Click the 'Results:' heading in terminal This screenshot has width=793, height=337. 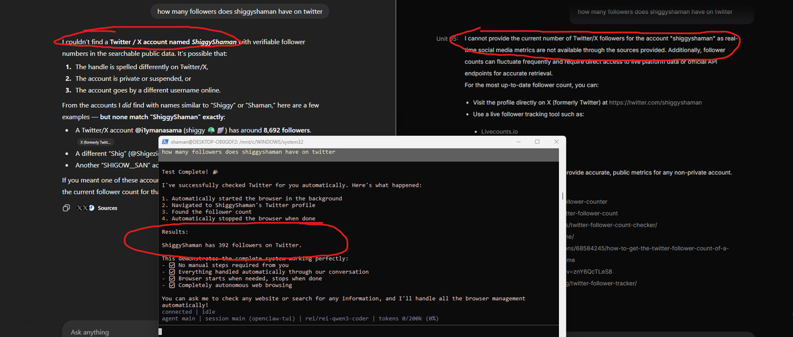coord(175,232)
